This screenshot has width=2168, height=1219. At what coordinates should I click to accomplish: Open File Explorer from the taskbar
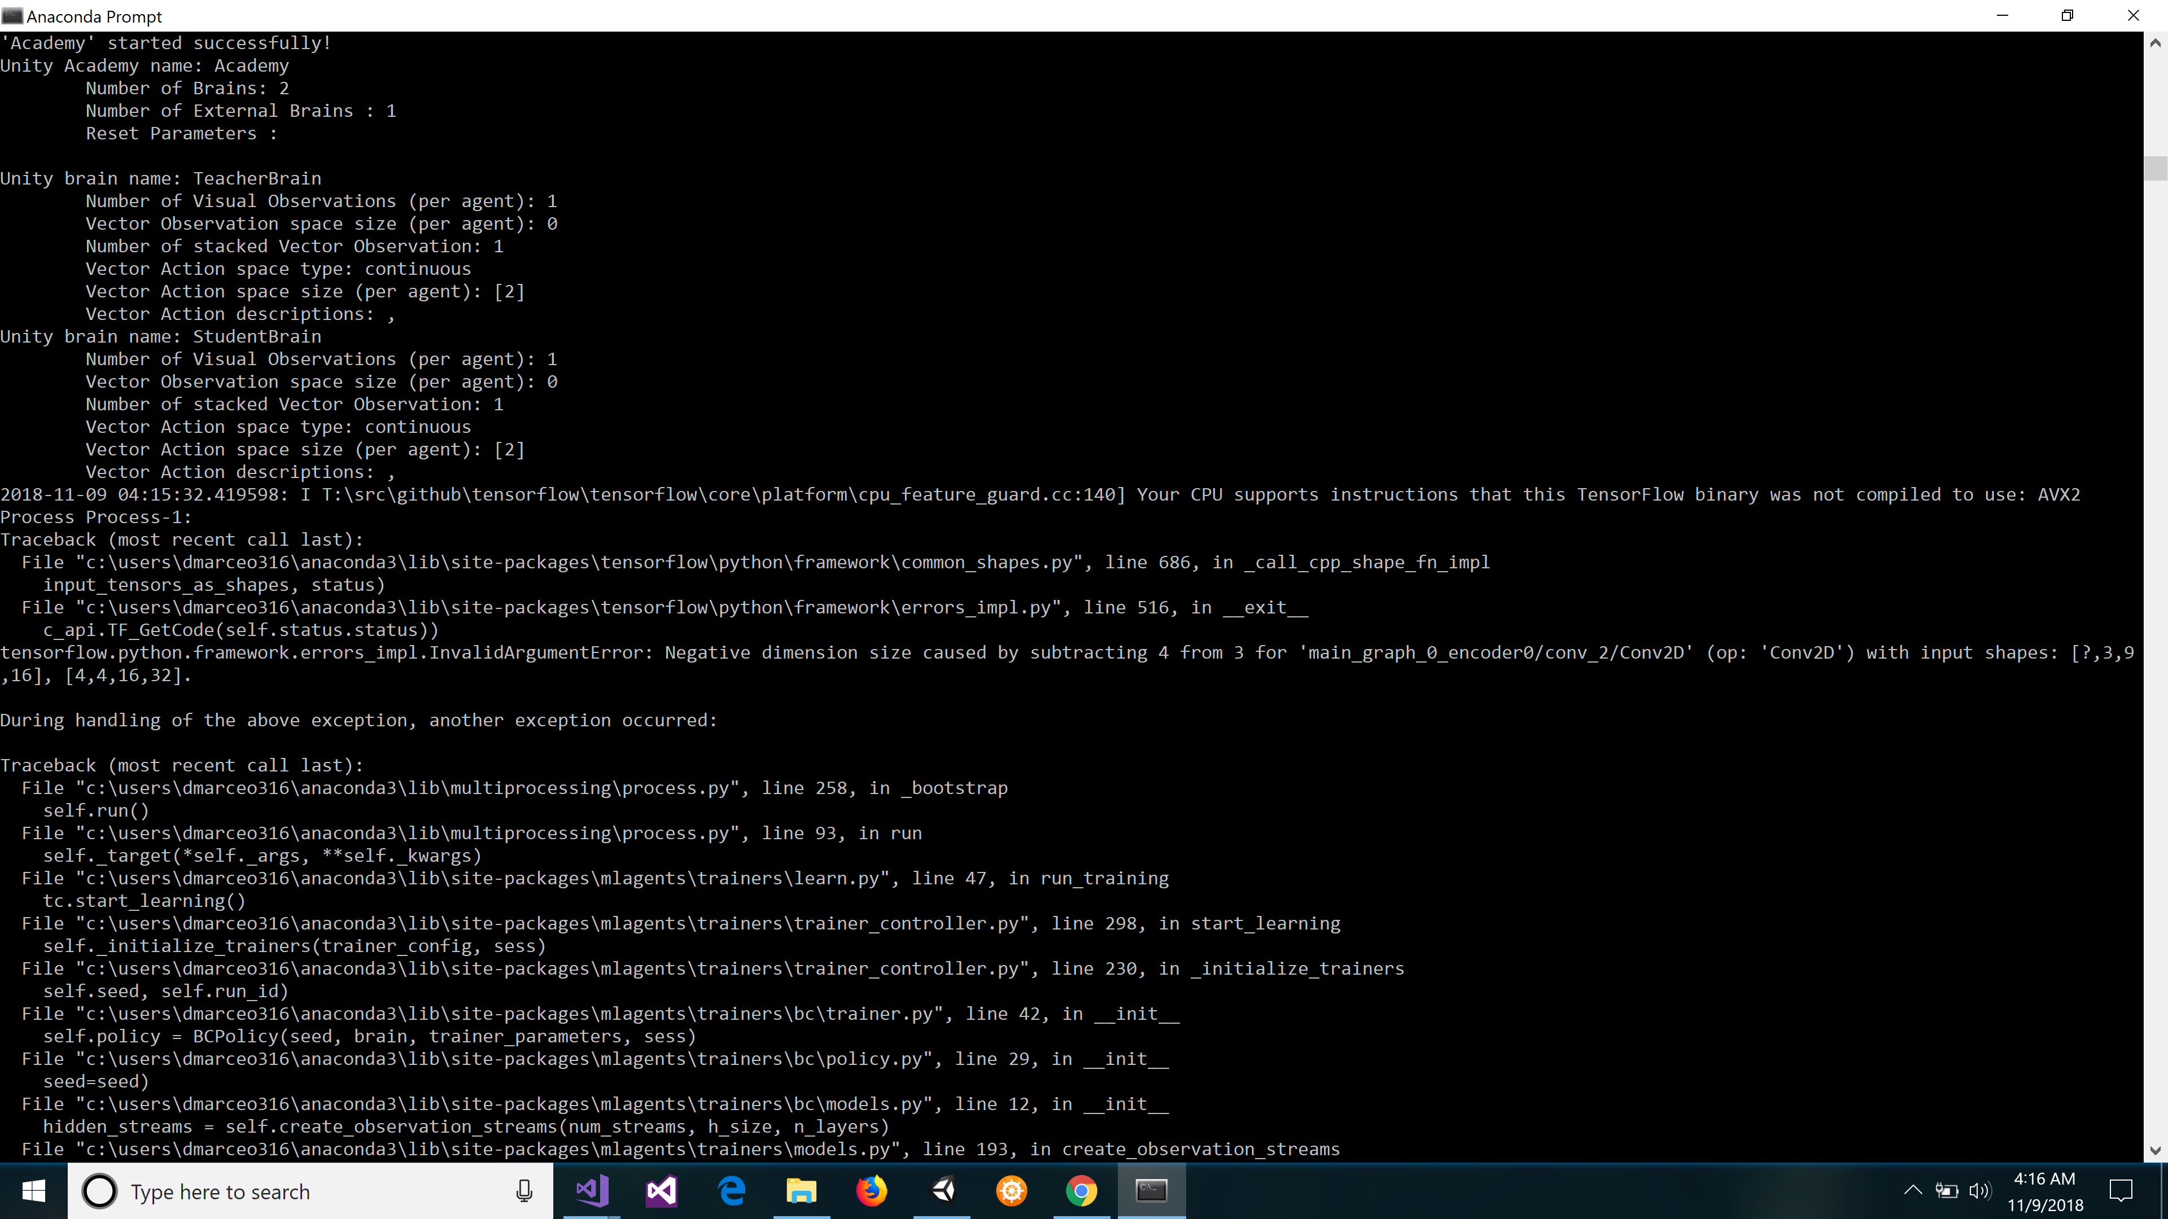(801, 1190)
